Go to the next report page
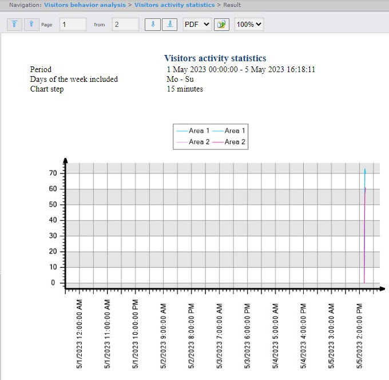This screenshot has height=380, width=389. point(152,25)
